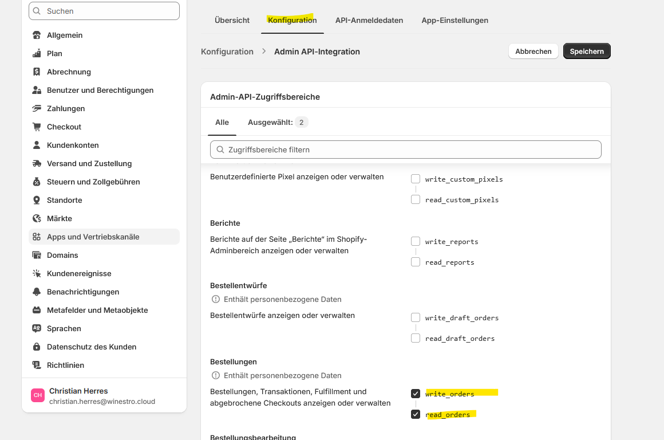Screen dimensions: 664x440
Task: Click the Märkte globe icon
Action: click(37, 218)
